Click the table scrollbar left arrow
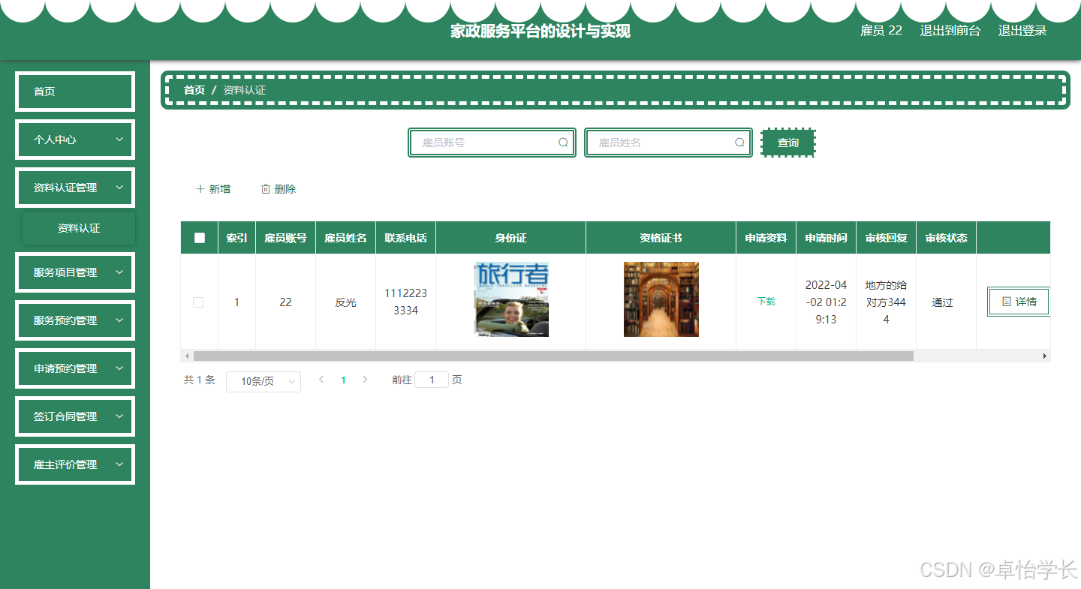1081x589 pixels. coord(187,356)
